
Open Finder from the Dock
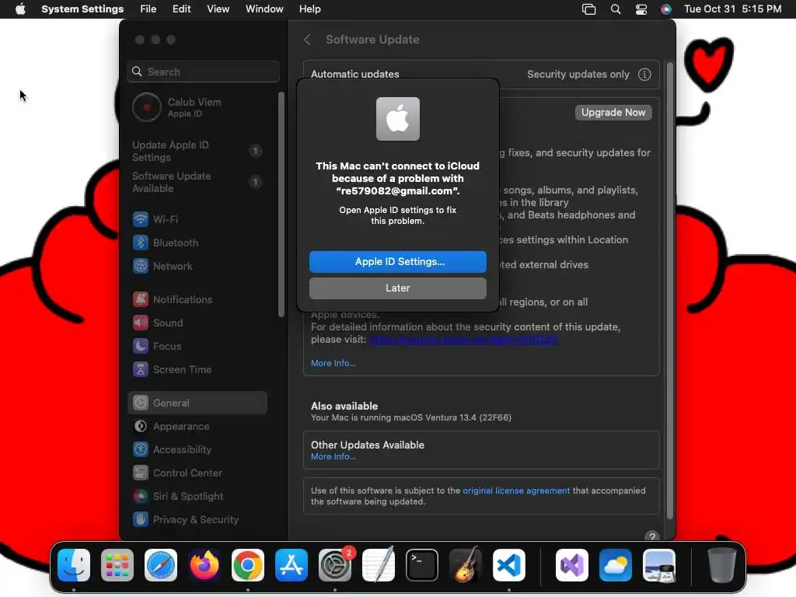point(74,565)
